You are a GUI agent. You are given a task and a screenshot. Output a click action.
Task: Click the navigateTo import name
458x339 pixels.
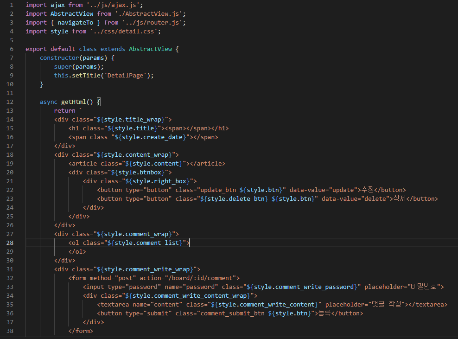pos(76,23)
